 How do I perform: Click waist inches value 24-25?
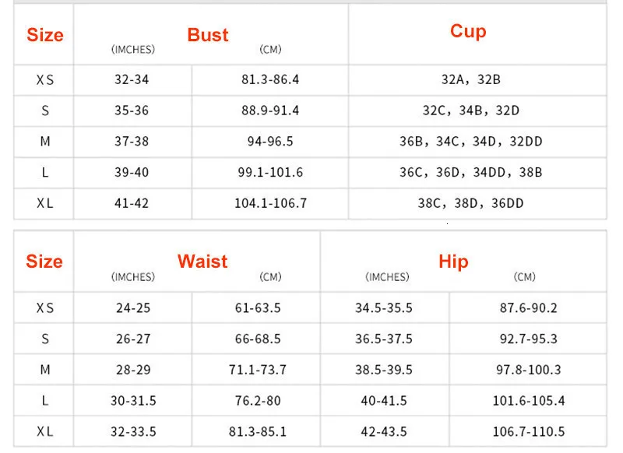(x=133, y=308)
